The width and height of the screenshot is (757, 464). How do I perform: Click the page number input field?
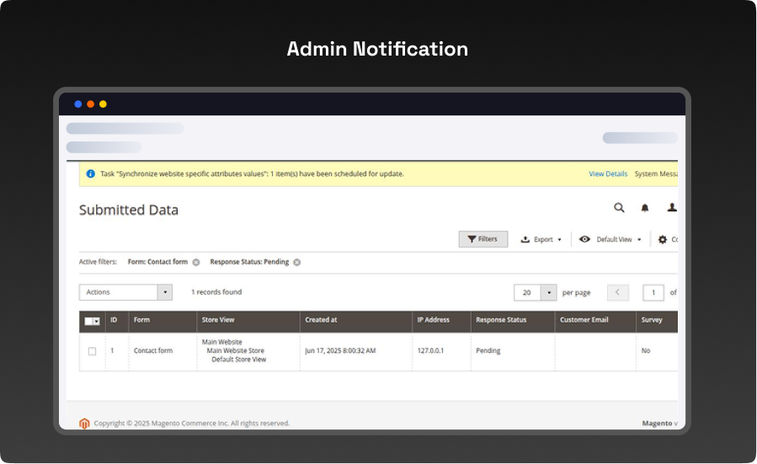pyautogui.click(x=653, y=293)
